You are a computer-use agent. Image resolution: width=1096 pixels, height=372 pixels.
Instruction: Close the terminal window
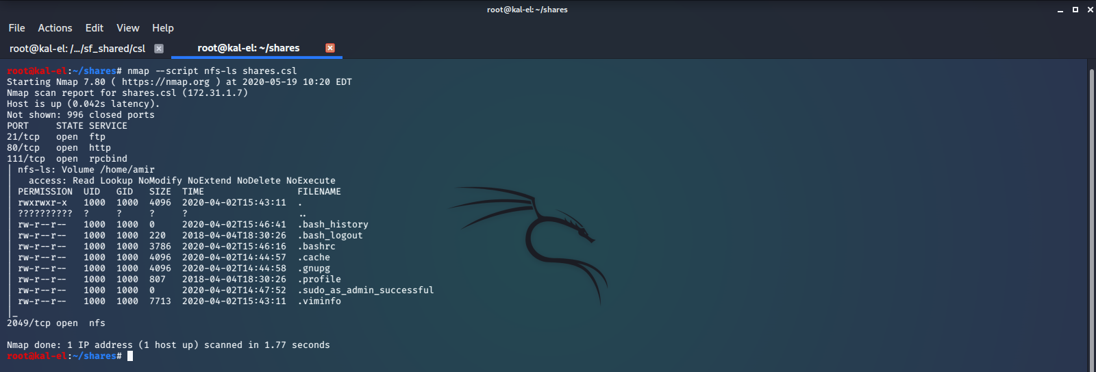[1091, 10]
